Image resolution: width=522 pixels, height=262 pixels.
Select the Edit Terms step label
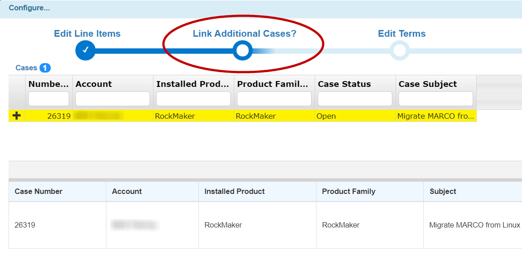pos(402,34)
